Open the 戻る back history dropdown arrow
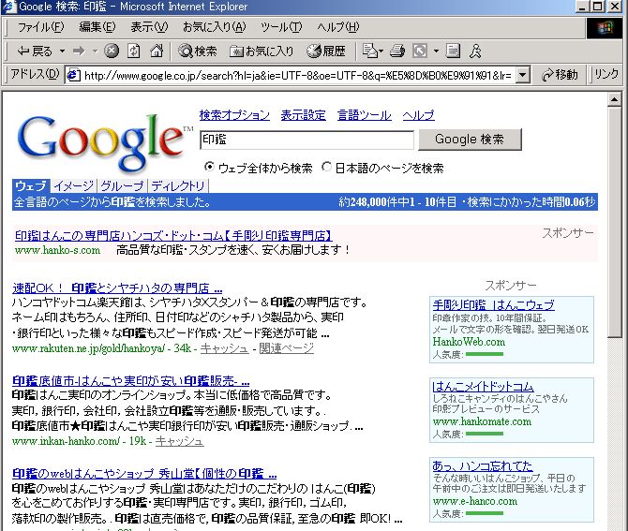The image size is (628, 531). tap(63, 51)
